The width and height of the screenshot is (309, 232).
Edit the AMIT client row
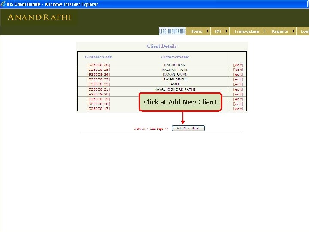238,84
